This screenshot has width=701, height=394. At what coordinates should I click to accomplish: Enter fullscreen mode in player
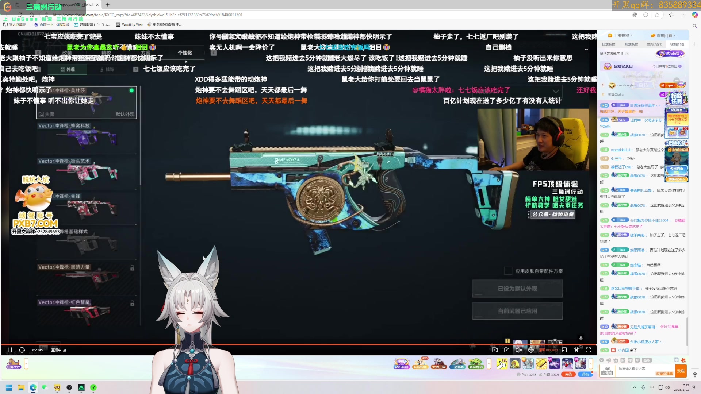click(x=589, y=350)
